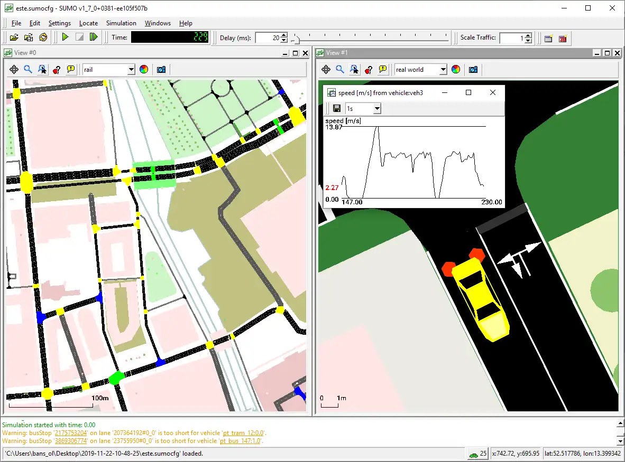Open the 'real world' scheme dropdown

click(x=443, y=70)
